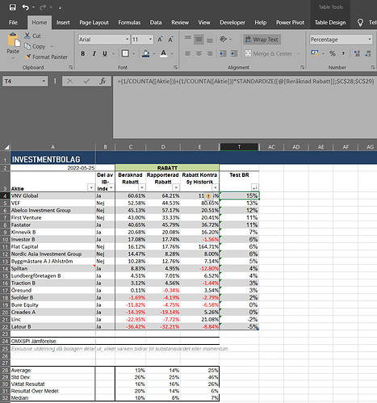Select the Format Painter tool
This screenshot has width=377, height=403.
click(46, 57)
